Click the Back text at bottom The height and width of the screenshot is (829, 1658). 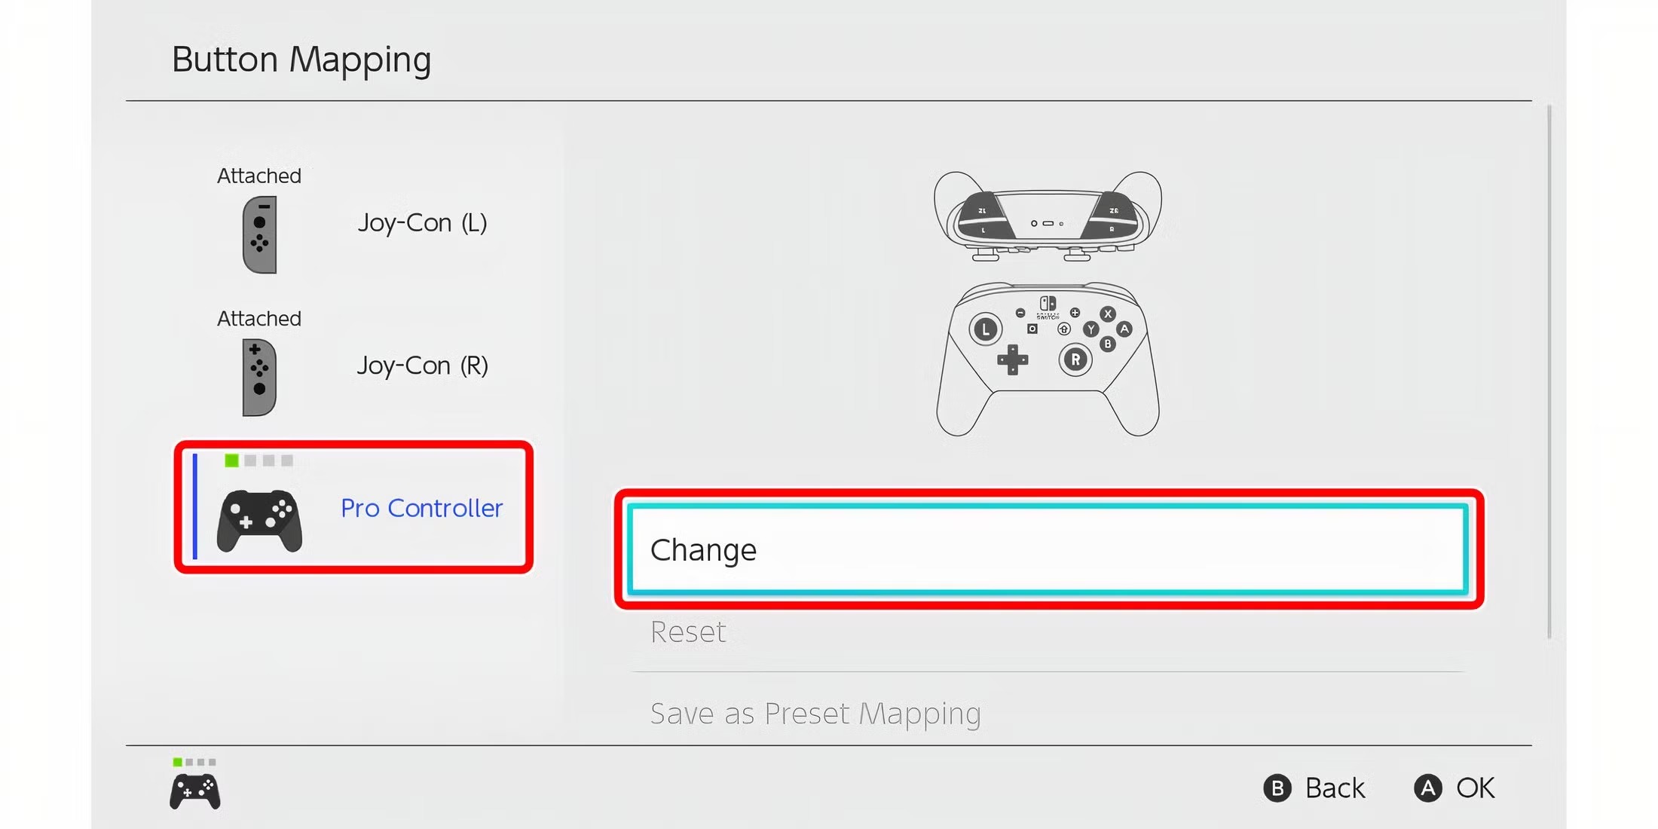[x=1334, y=788]
